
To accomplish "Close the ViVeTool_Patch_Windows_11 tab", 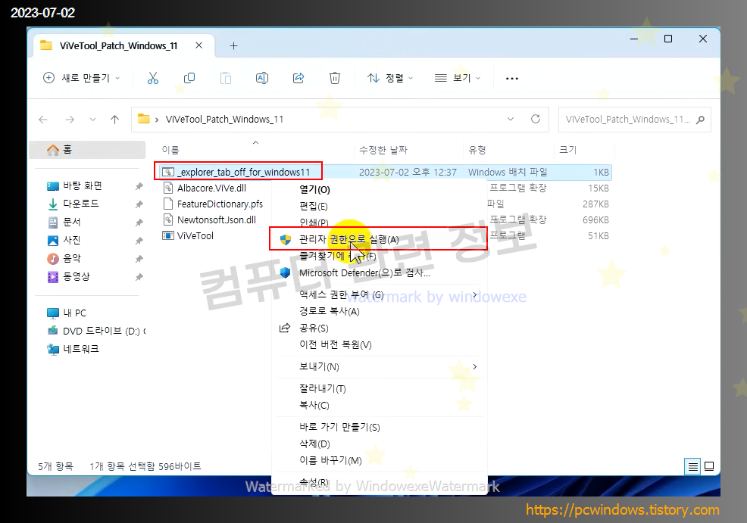I will [x=199, y=45].
